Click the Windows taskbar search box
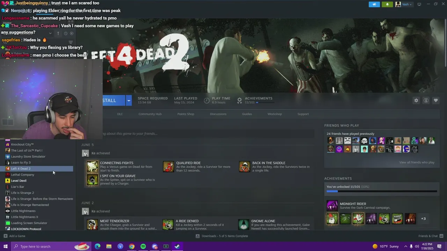The width and height of the screenshot is (447, 251). tap(51, 246)
